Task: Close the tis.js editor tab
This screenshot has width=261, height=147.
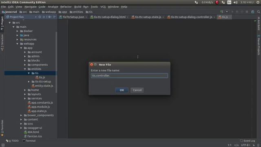Action: pyautogui.click(x=230, y=17)
